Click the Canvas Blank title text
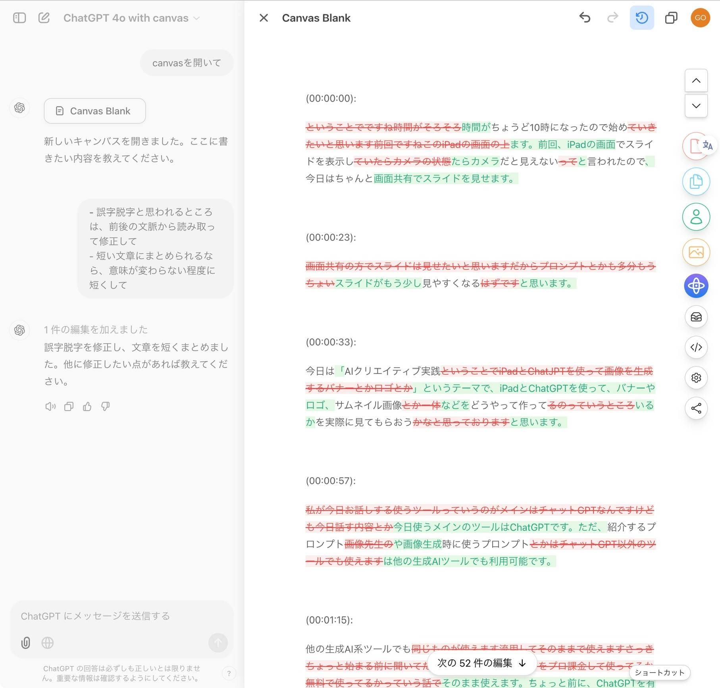Screen dimensions: 720x688 pyautogui.click(x=316, y=18)
